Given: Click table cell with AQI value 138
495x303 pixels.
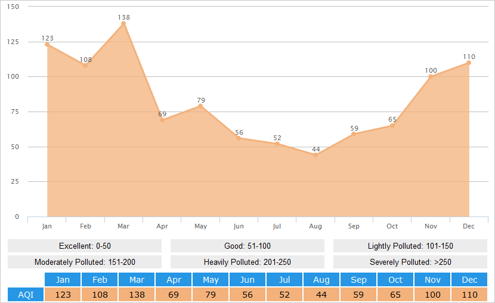Looking at the screenshot, I should click(137, 295).
